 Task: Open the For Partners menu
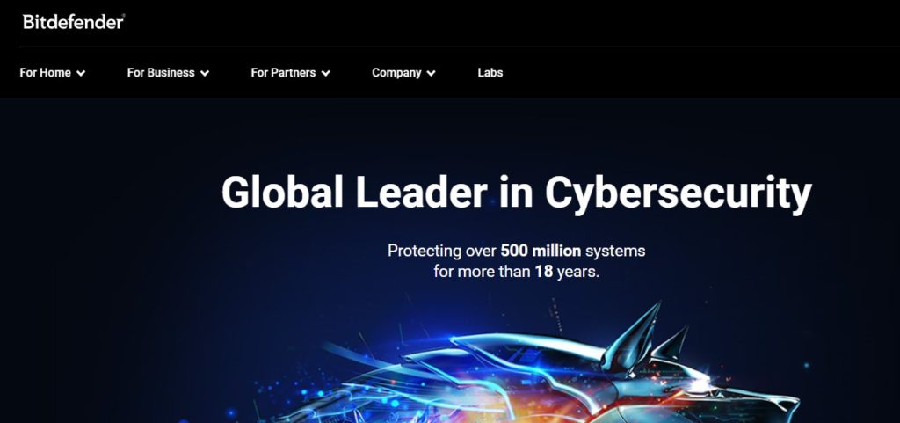[290, 73]
